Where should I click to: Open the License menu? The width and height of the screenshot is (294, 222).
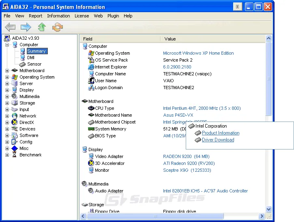point(82,16)
